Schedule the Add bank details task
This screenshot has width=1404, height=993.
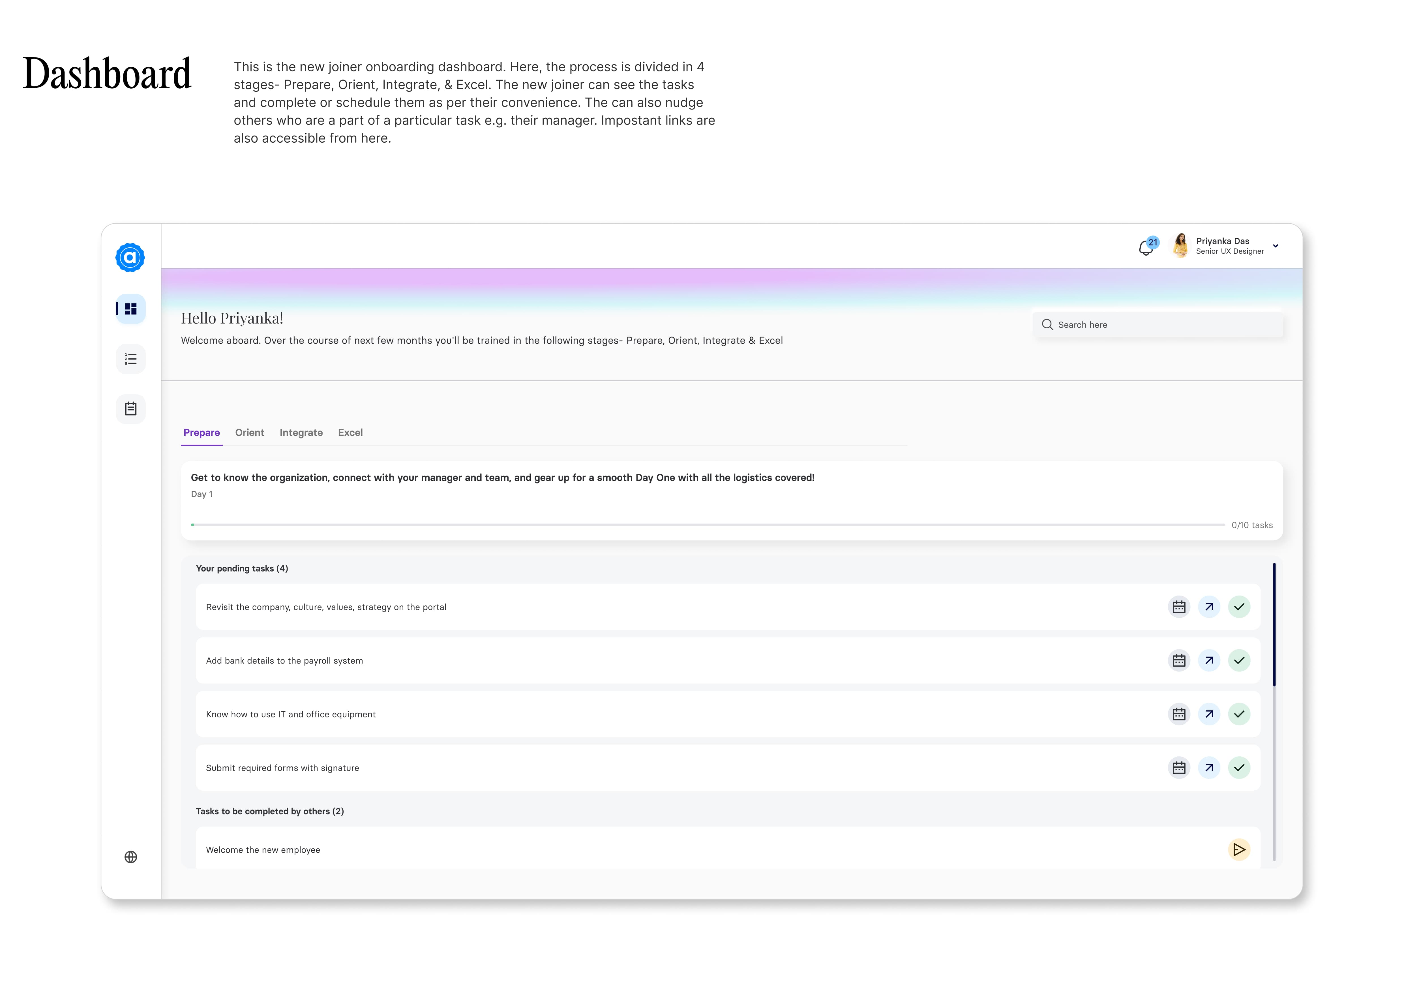coord(1179,660)
